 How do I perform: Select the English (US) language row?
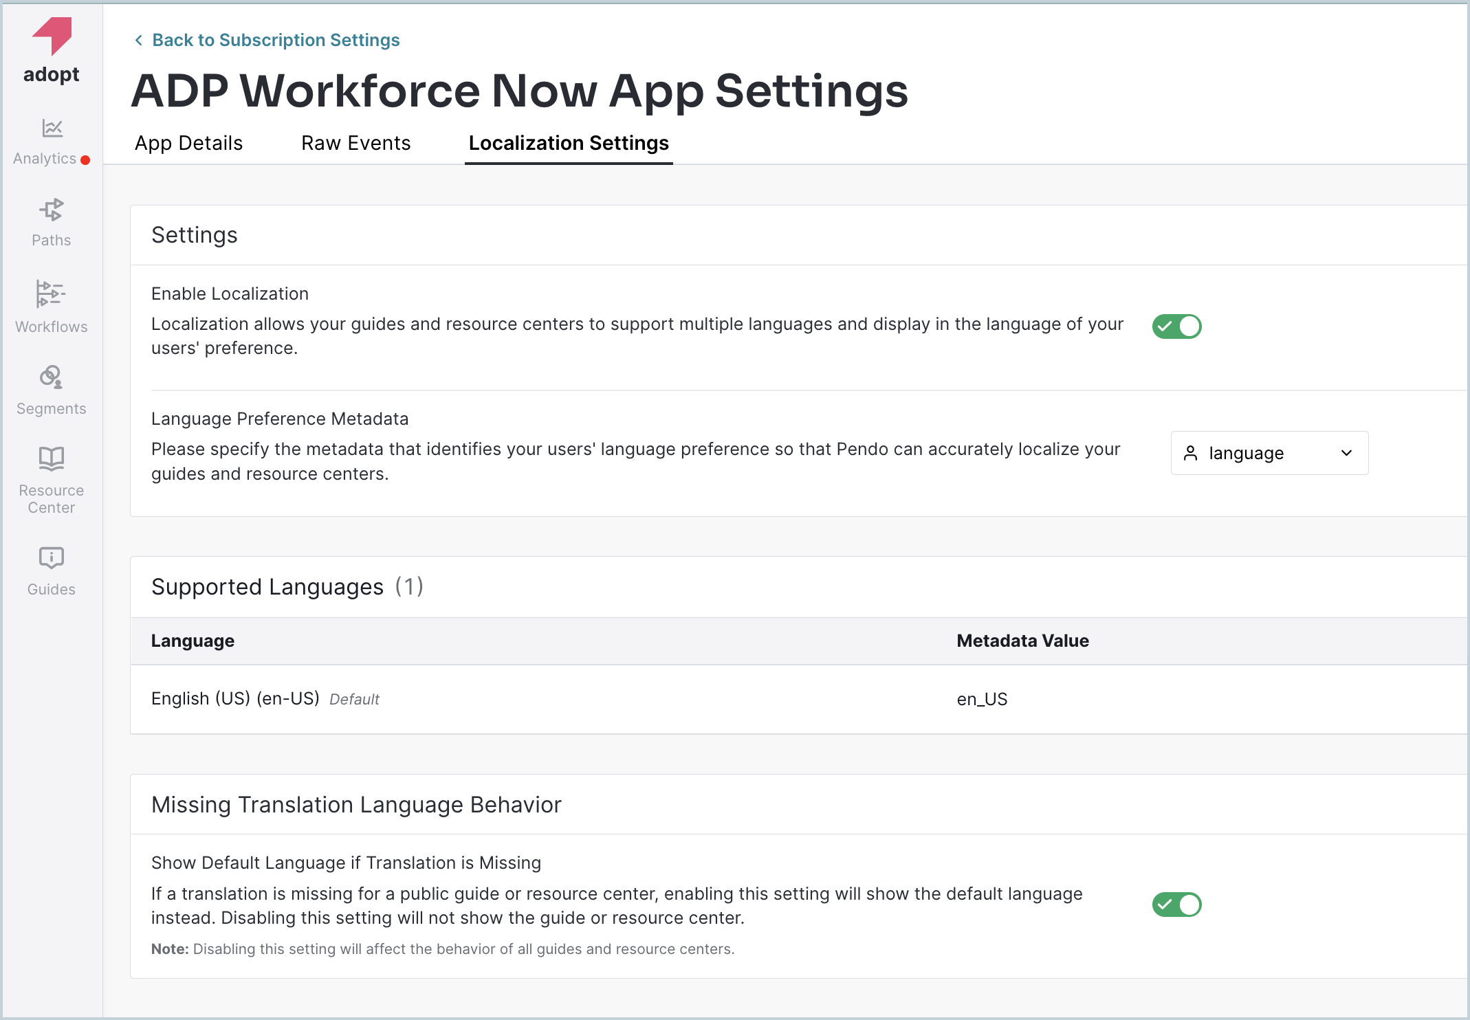pos(235,699)
